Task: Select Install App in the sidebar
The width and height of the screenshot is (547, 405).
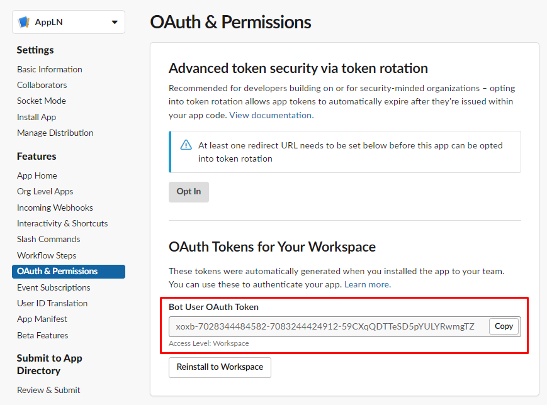Action: (x=36, y=117)
